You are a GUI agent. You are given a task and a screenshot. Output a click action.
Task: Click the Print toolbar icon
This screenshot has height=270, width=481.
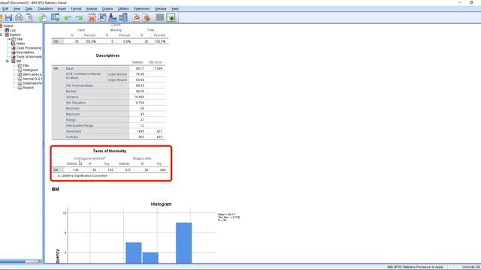[x=19, y=17]
